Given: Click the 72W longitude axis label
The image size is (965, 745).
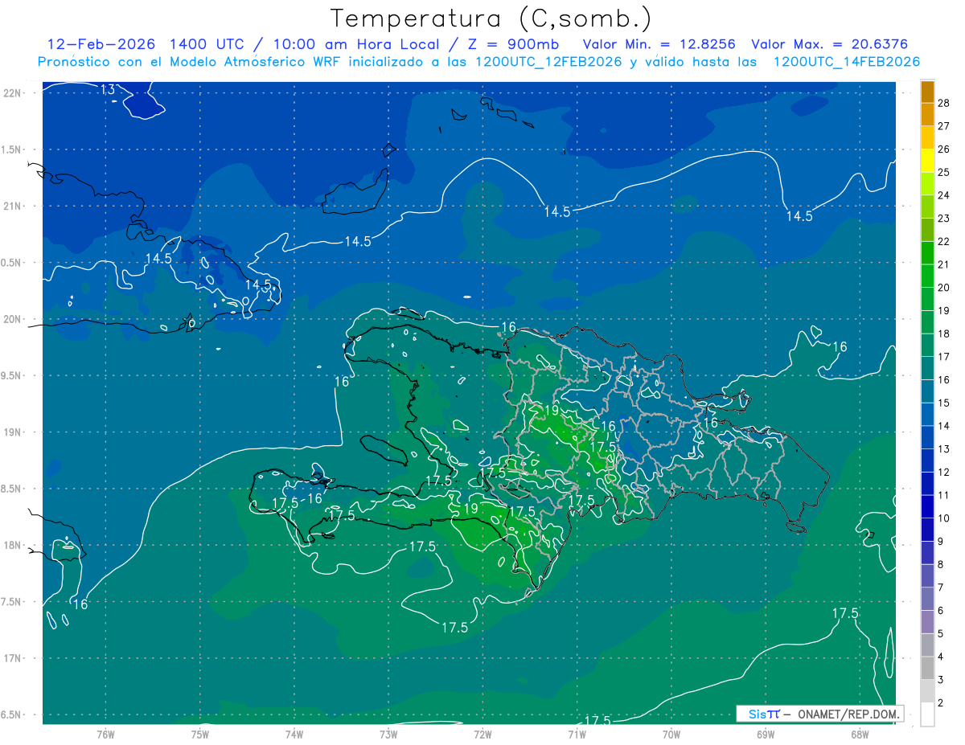Looking at the screenshot, I should 482,734.
